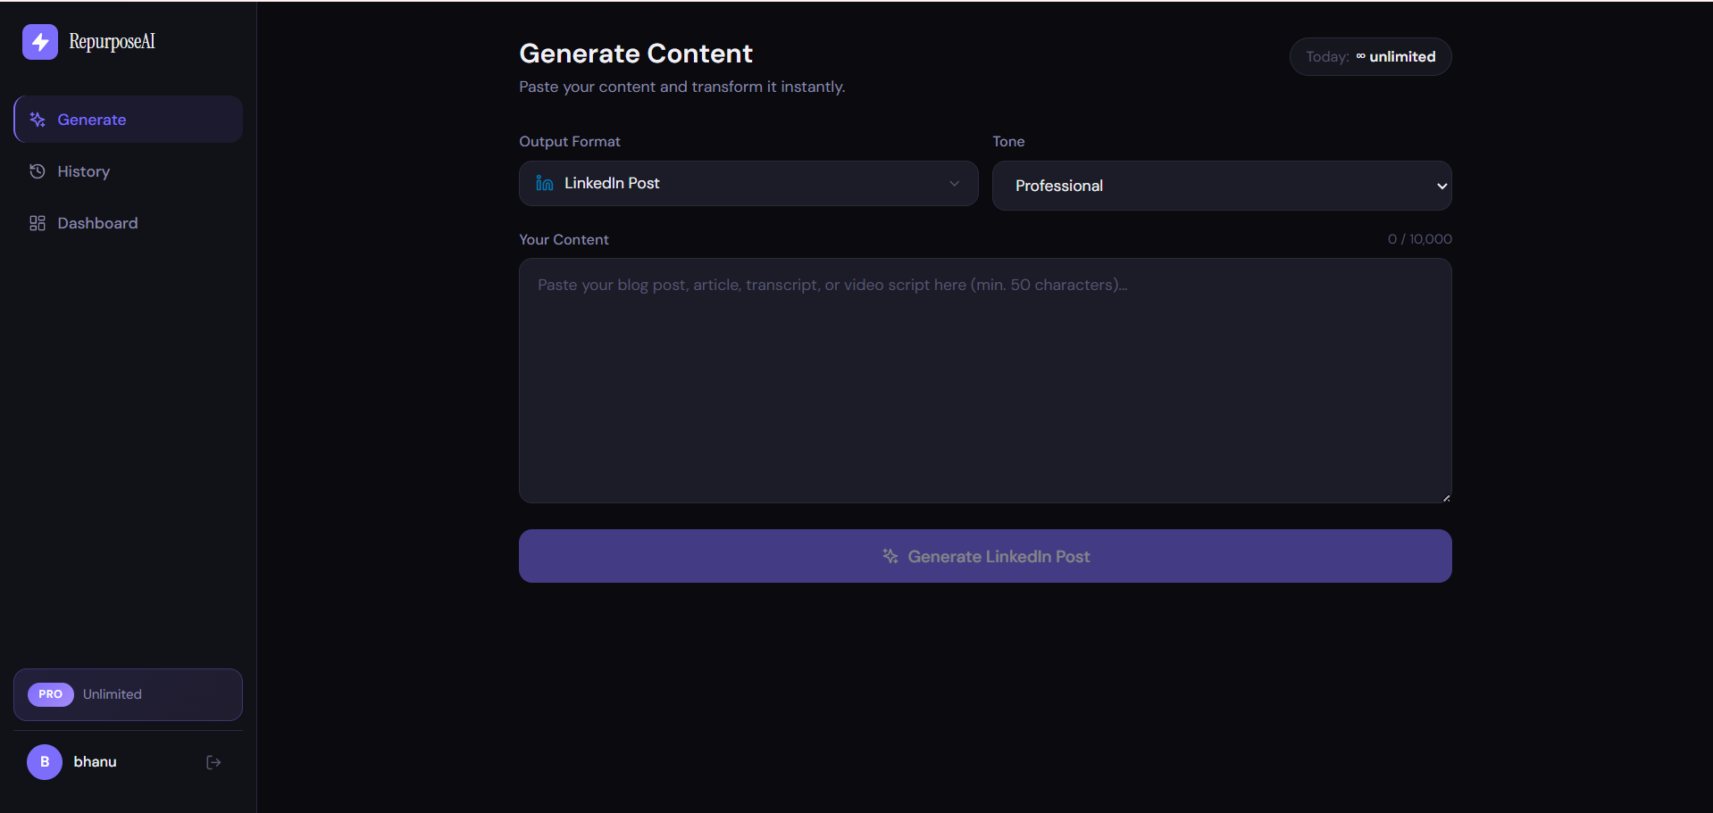Click the LinkedIn icon in Output Format
This screenshot has height=813, width=1713.
[x=545, y=183]
